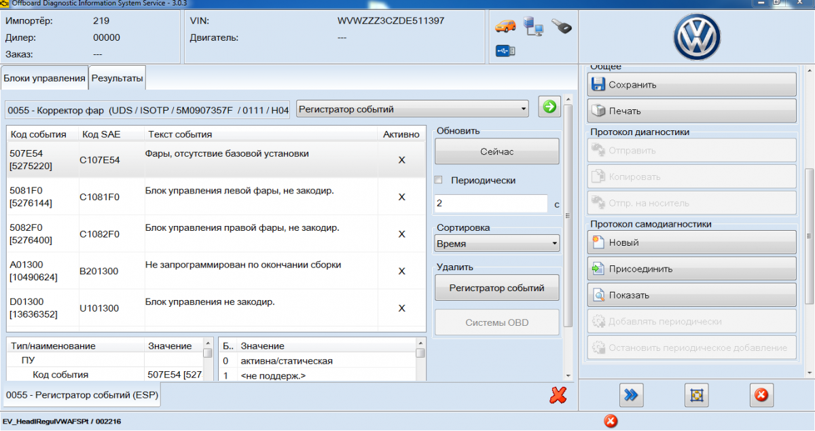
Task: Click Добавлять периодически button
Action: pyautogui.click(x=691, y=321)
